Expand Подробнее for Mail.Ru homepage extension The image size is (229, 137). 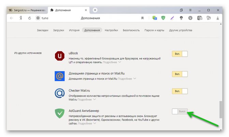(127, 79)
